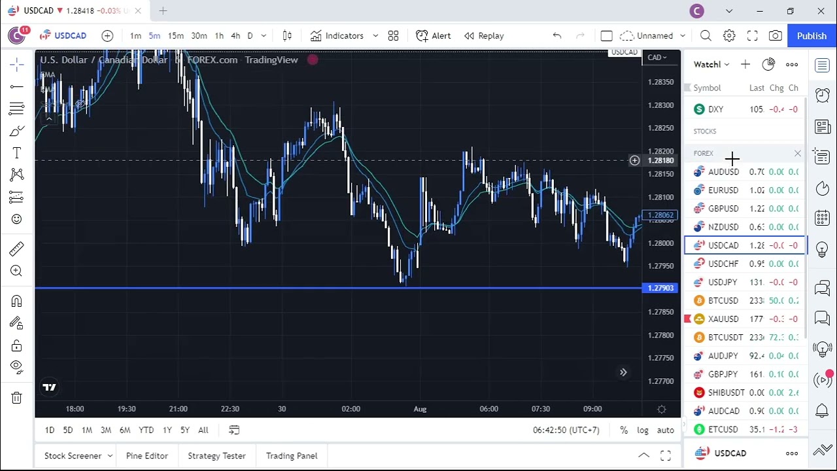Select BTCUSD in the watchlist
Viewport: 837px width, 471px height.
pos(745,301)
